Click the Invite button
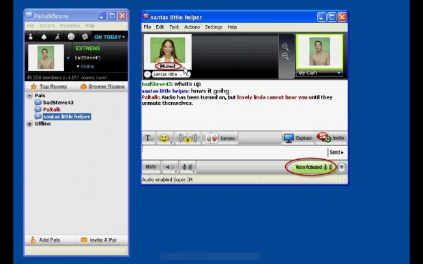423x264 pixels. coord(331,138)
